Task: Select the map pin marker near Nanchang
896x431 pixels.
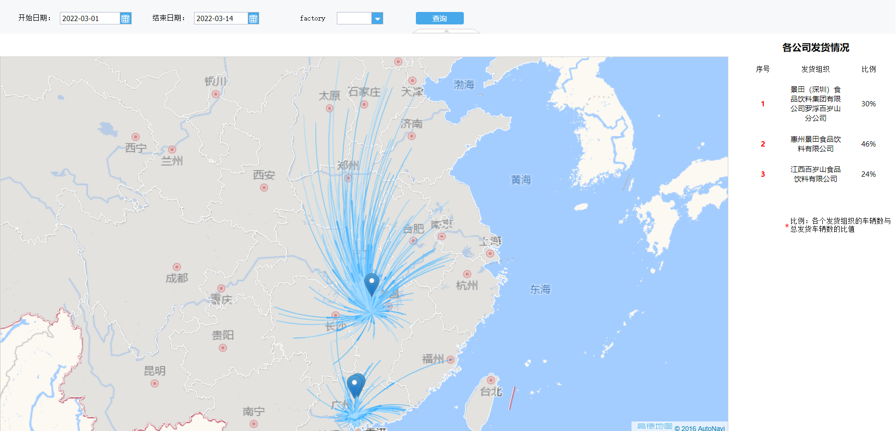Action: 371,284
